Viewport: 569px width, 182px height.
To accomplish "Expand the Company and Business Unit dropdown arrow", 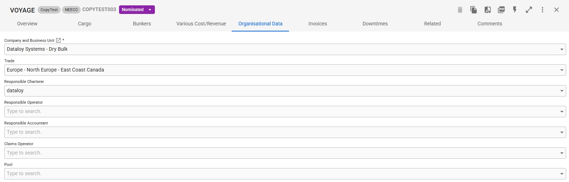I will tap(562, 49).
